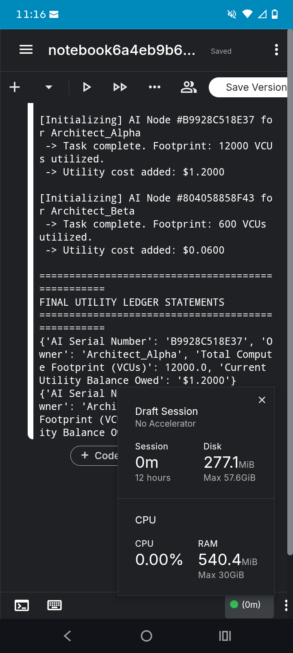Open Android recent apps button
The image size is (293, 653).
pyautogui.click(x=225, y=636)
